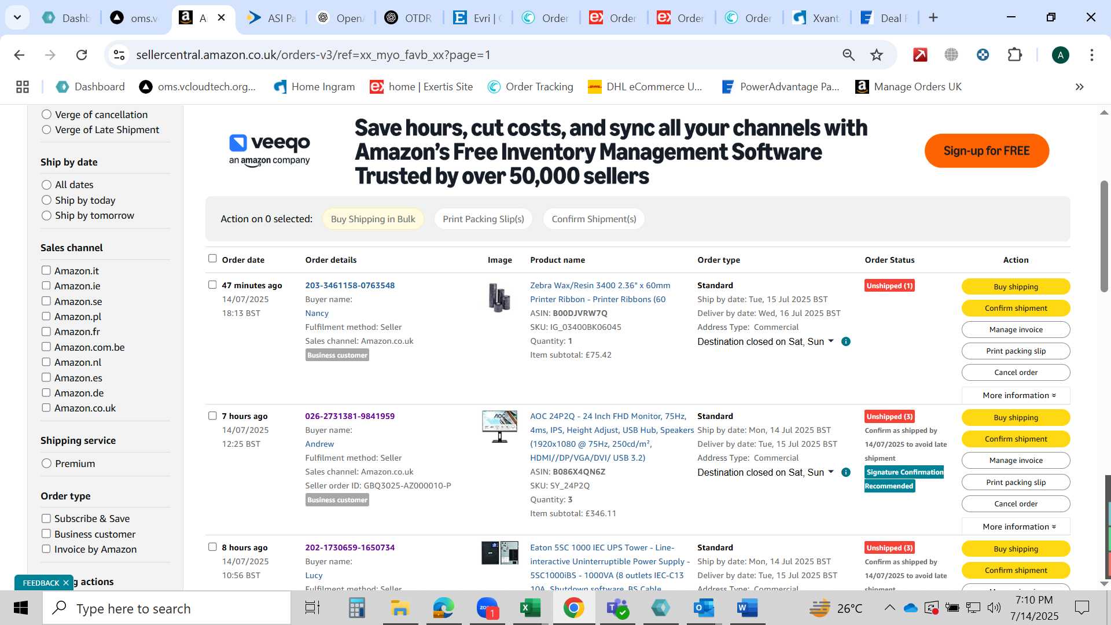Tick the select-all orders checkbox in header
Image resolution: width=1111 pixels, height=625 pixels.
[212, 259]
